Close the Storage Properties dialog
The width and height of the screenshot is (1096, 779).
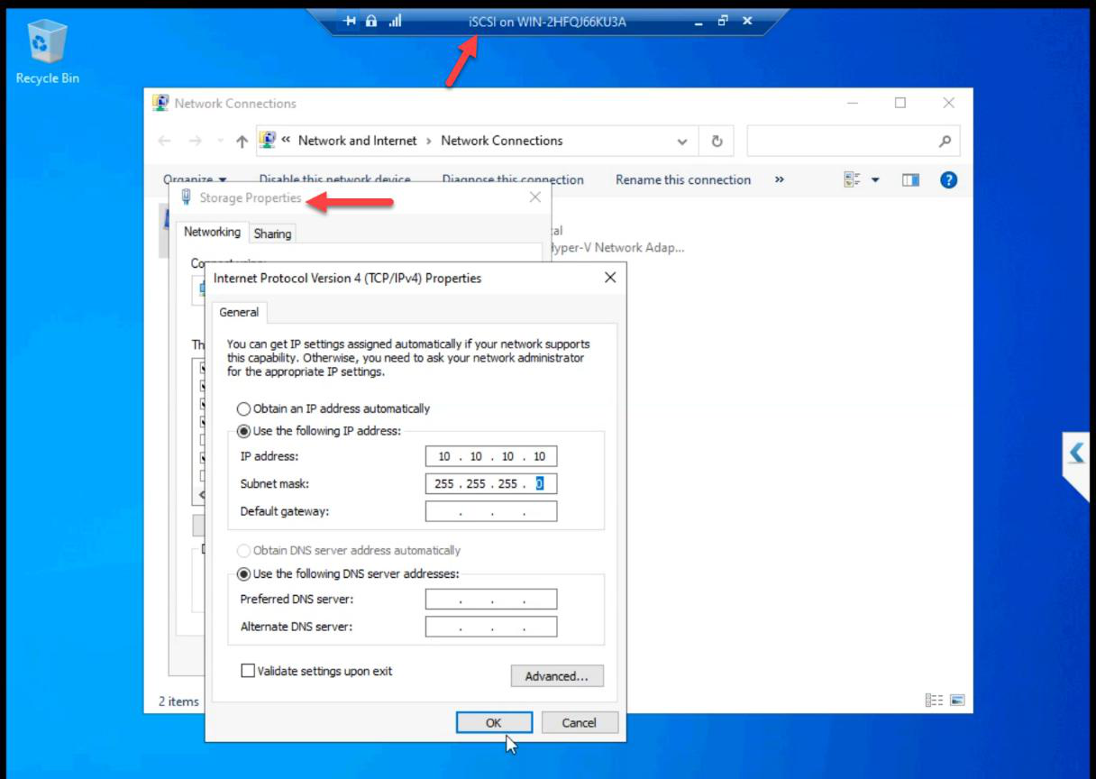tap(535, 197)
